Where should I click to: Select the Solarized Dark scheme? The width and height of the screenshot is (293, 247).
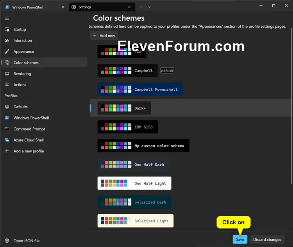(x=134, y=202)
